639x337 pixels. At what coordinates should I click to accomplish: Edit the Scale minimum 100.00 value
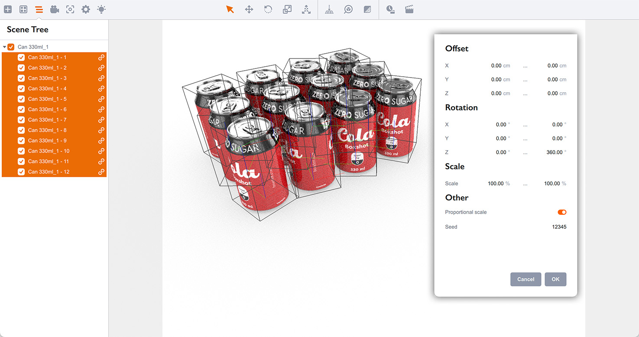(496, 184)
